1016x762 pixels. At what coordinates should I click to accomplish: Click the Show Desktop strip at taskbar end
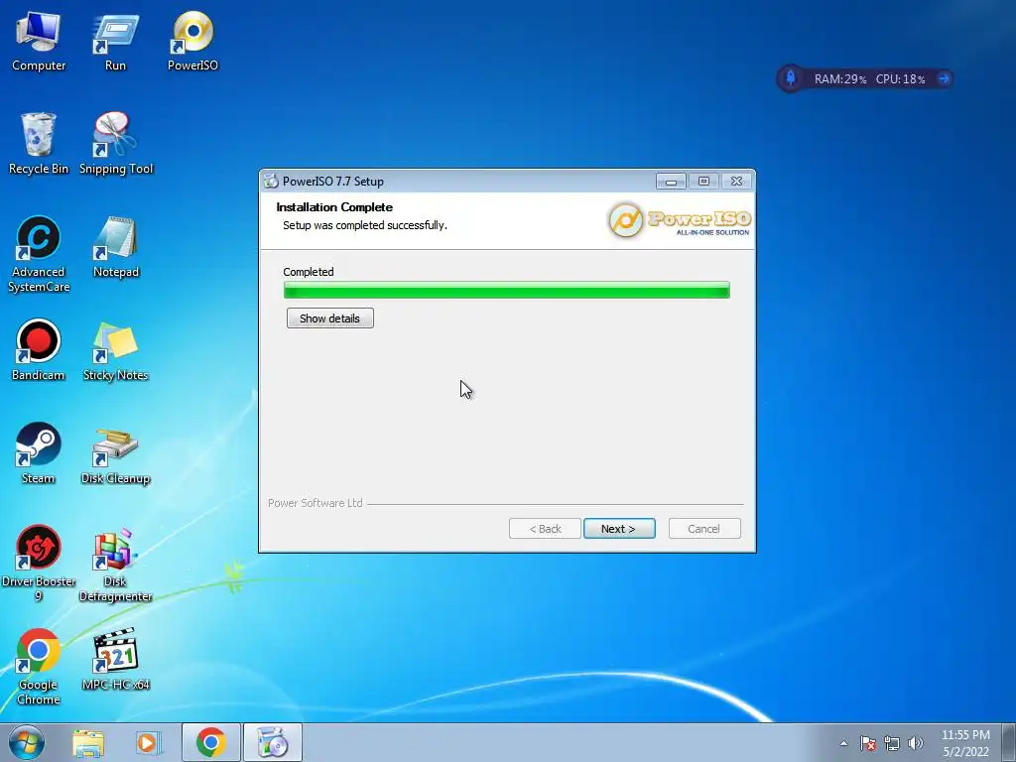(1009, 742)
